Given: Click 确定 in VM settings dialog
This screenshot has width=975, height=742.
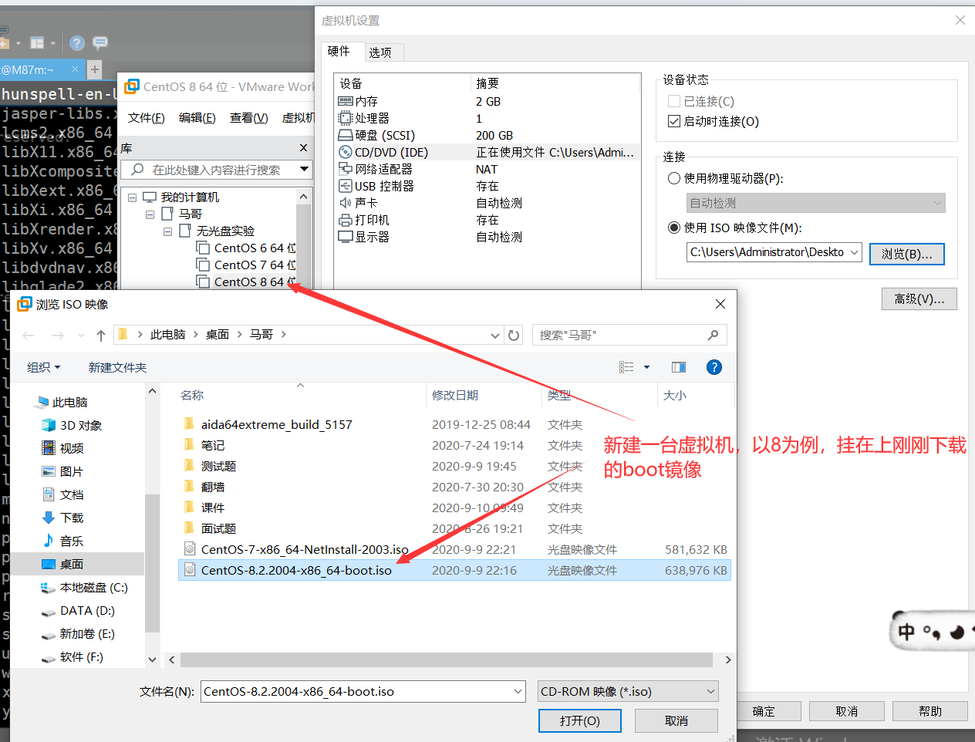Looking at the screenshot, I should 764,711.
